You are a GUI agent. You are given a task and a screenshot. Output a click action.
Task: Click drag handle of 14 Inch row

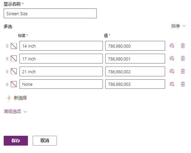point(7,46)
